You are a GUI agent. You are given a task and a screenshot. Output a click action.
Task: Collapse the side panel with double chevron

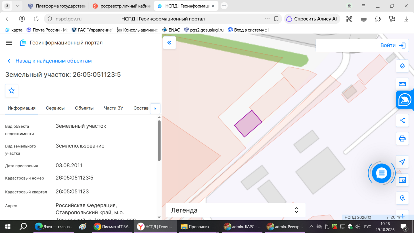tap(170, 43)
